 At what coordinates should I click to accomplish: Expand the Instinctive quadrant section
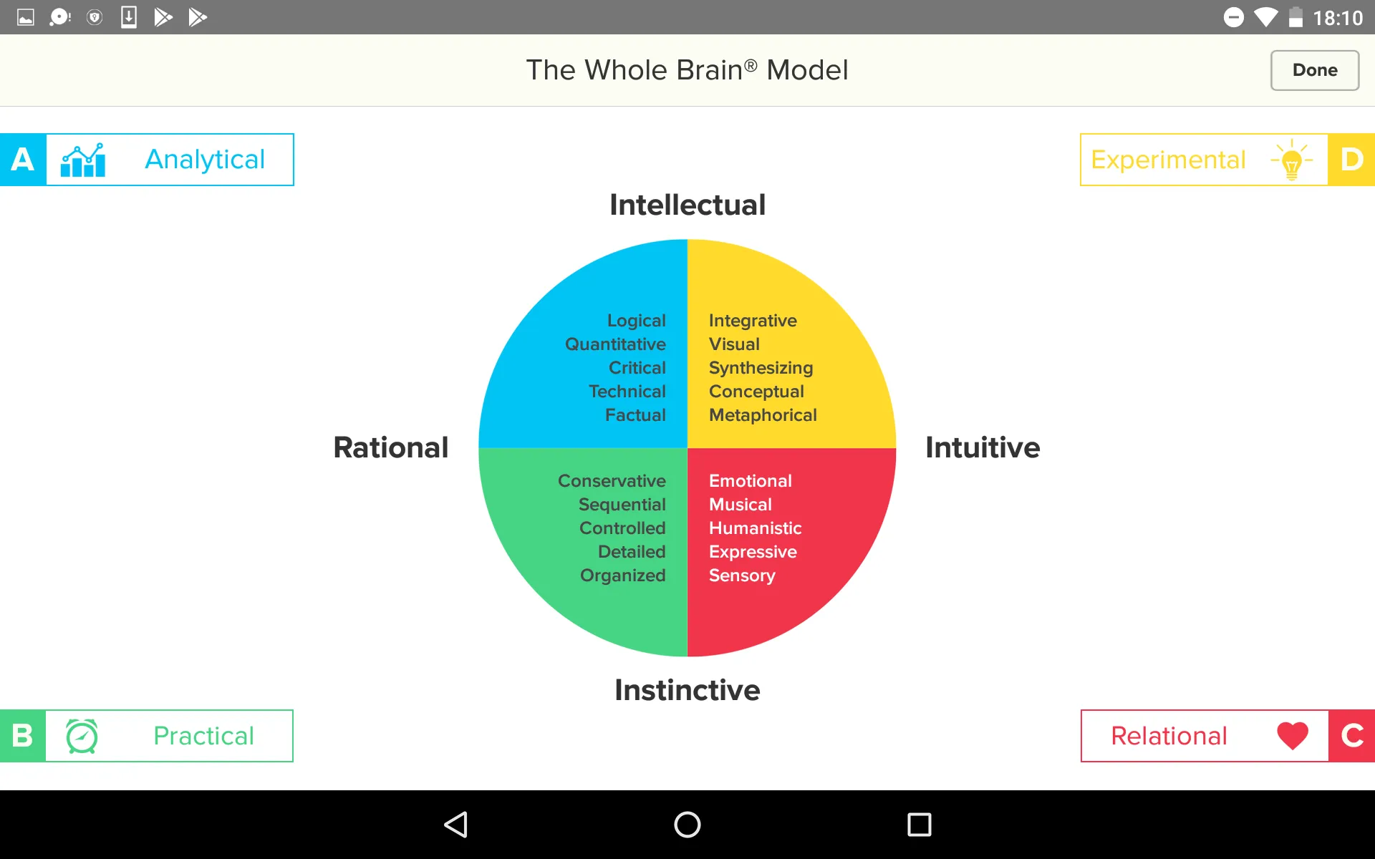click(x=687, y=689)
